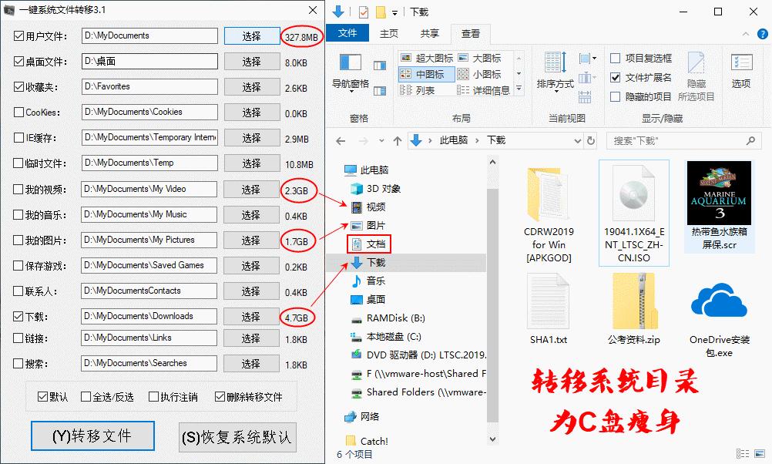Enable the 项目复选框 item checkboxes option
Viewport: 772px width, 464px height.
(x=615, y=57)
